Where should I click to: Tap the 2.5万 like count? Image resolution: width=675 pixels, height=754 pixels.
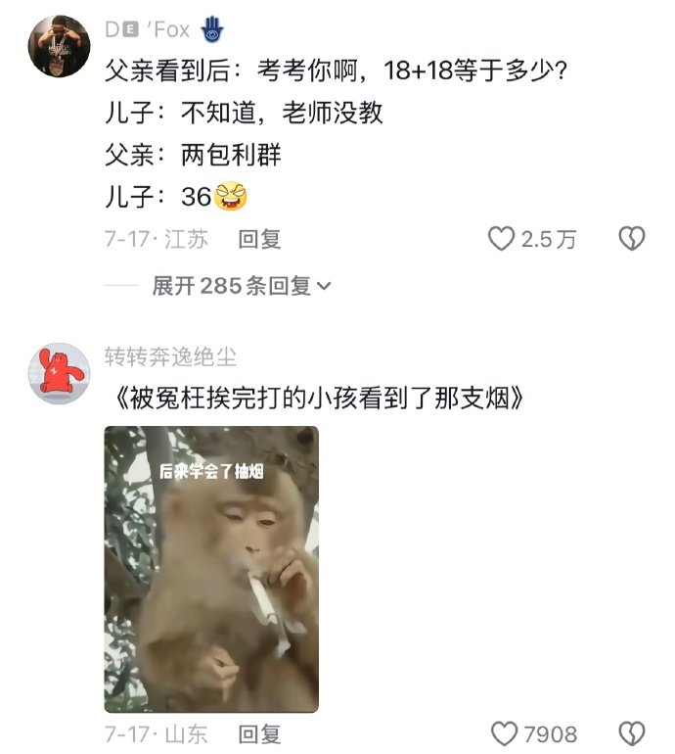(x=549, y=239)
